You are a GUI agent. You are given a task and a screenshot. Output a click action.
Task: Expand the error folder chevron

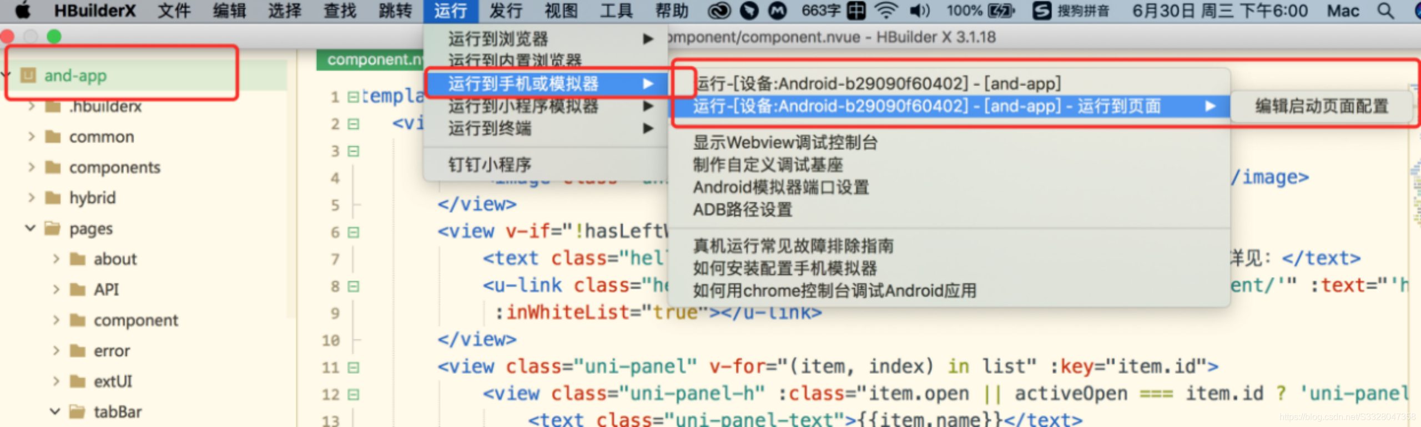[56, 350]
